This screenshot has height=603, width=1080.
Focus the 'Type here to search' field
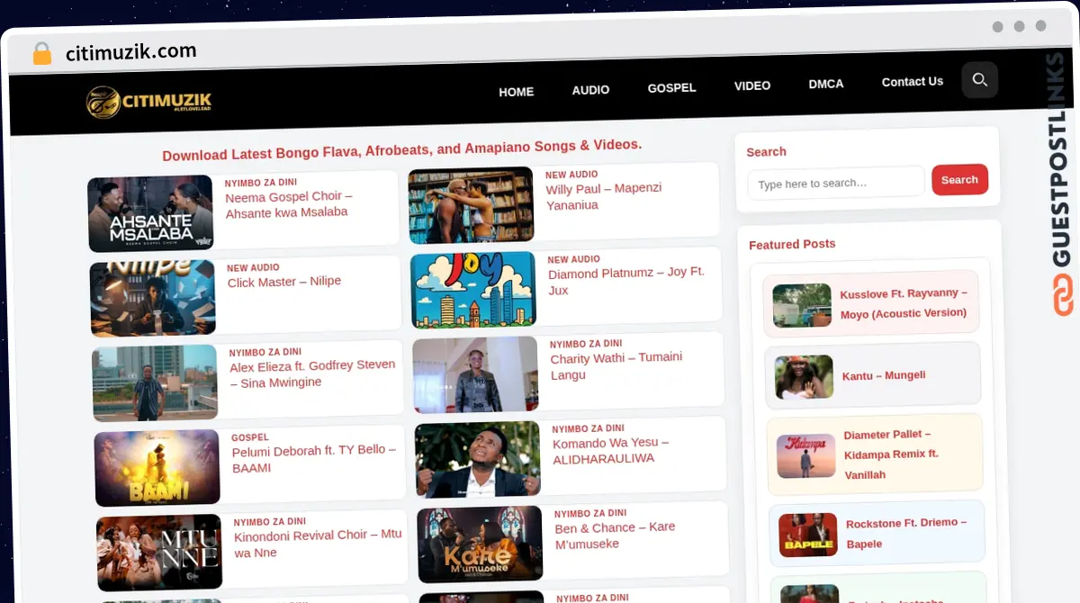coord(835,183)
